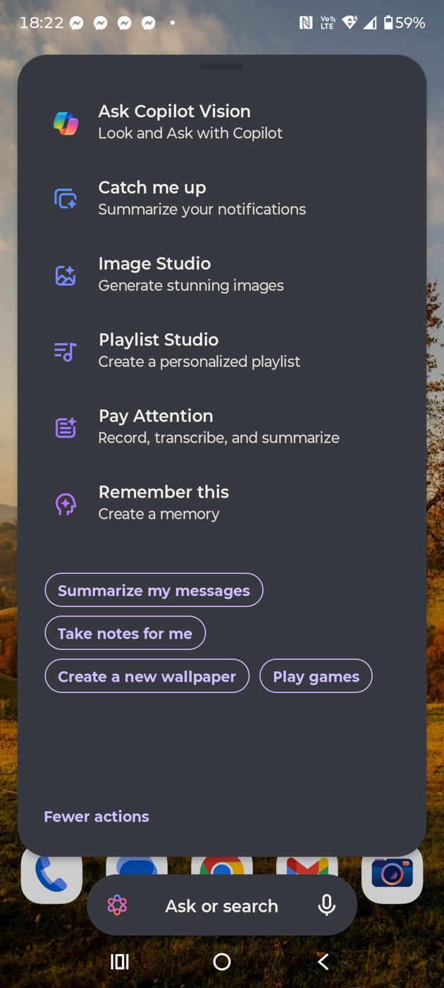Open Remember this action
Image resolution: width=444 pixels, height=988 pixels.
[x=222, y=503]
